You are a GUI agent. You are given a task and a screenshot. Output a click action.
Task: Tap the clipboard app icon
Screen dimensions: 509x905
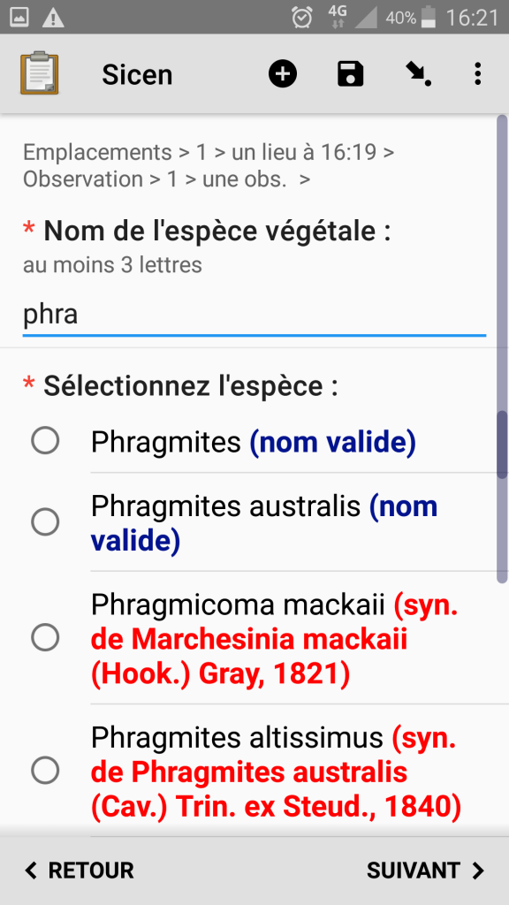(39, 73)
